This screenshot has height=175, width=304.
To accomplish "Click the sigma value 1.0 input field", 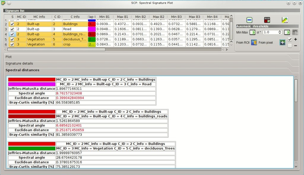I will point(270,32).
